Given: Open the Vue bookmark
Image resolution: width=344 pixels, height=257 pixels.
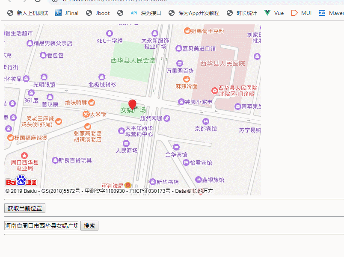Looking at the screenshot, I should tap(274, 13).
